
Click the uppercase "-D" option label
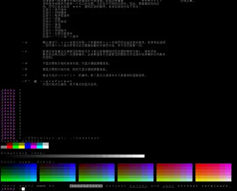tap(25, 69)
